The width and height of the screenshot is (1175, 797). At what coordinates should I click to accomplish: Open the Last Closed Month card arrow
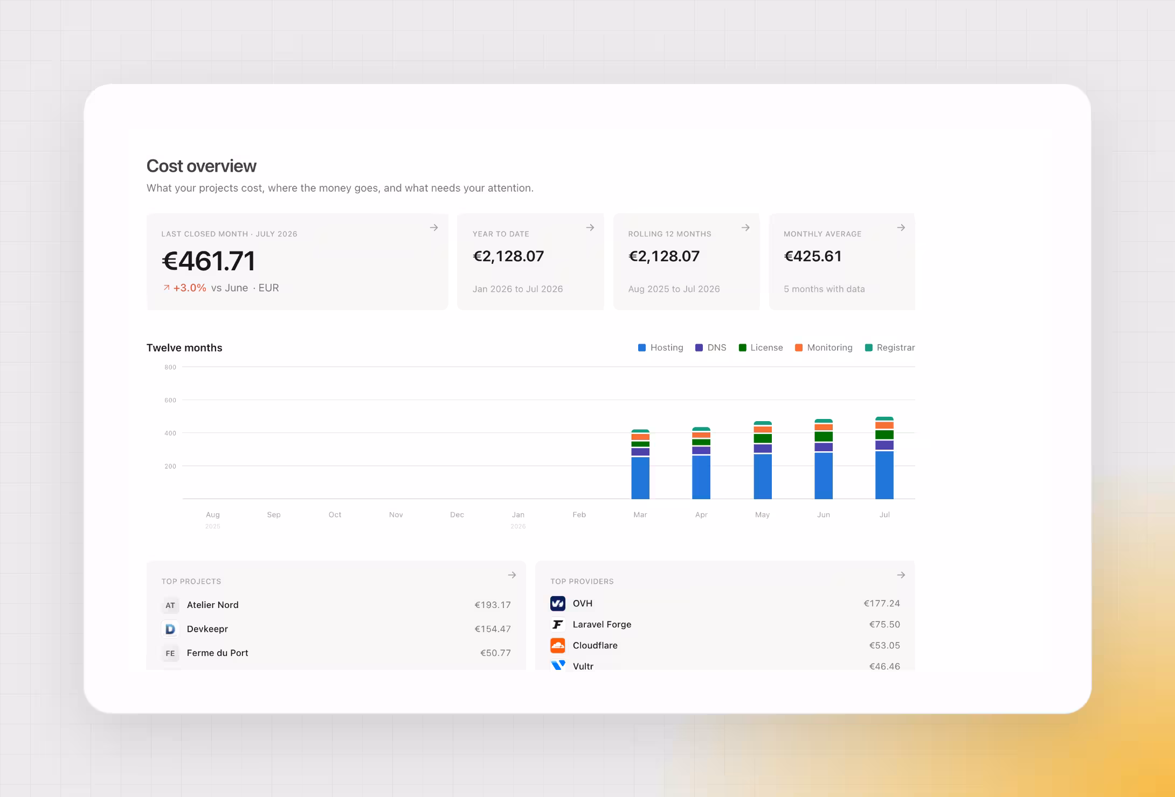434,228
